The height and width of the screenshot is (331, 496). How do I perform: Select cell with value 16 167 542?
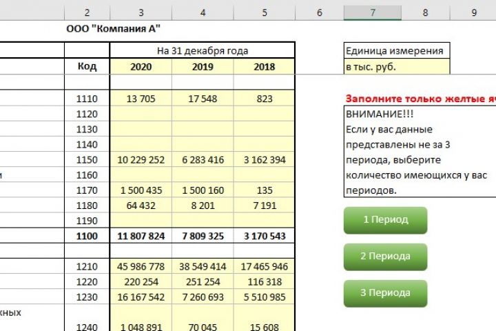point(141,297)
